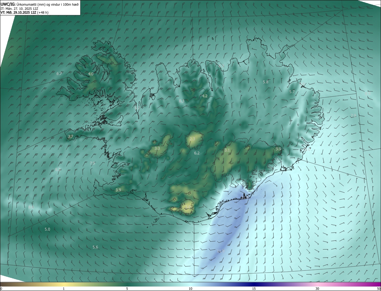The image size is (381, 291).
Task: Click the colorbar tick label 50
Action: (x=378, y=289)
